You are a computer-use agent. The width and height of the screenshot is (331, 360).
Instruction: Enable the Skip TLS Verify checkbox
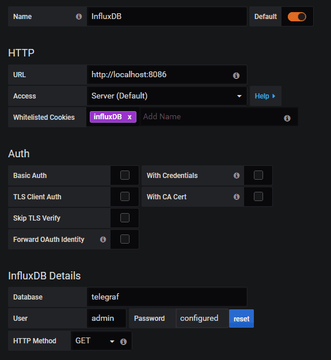point(125,218)
